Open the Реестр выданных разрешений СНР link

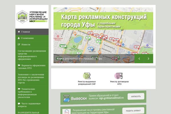coord(87,83)
